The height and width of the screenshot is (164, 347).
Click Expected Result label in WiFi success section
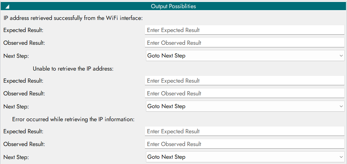coord(23,30)
